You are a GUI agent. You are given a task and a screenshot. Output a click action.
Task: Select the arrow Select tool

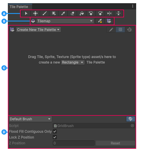(26, 13)
